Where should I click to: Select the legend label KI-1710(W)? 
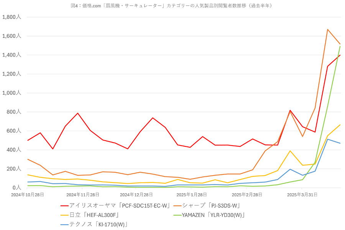[111, 225]
